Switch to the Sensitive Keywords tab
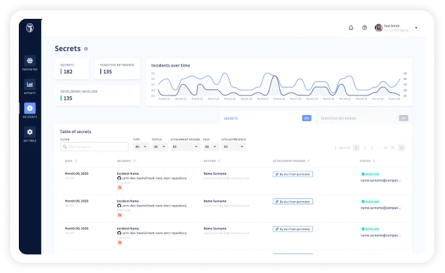The height and width of the screenshot is (273, 445). [364, 118]
